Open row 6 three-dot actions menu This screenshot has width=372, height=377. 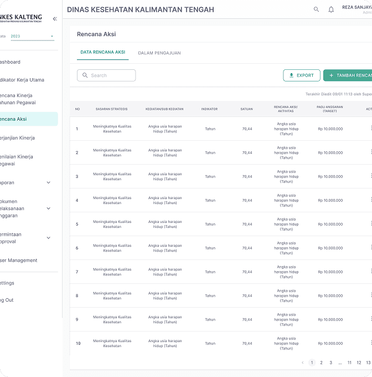tap(371, 247)
